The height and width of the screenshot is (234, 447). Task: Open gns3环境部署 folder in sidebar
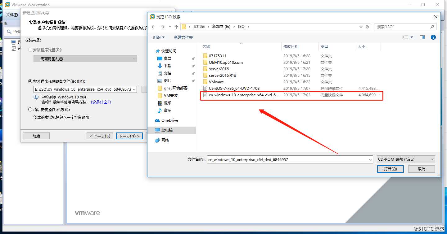click(x=176, y=88)
